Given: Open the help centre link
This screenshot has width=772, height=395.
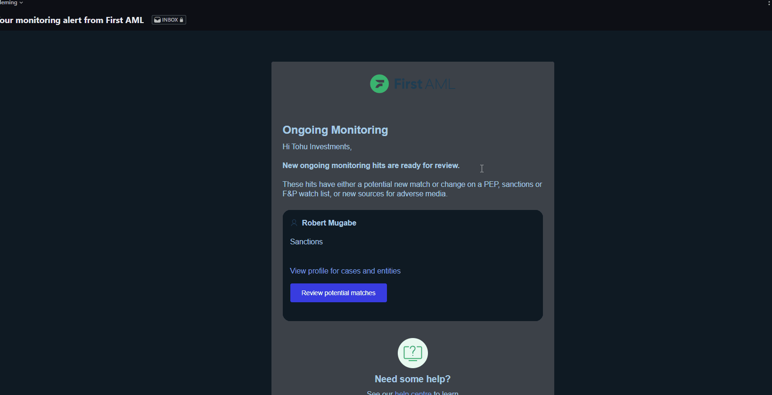Looking at the screenshot, I should point(413,393).
